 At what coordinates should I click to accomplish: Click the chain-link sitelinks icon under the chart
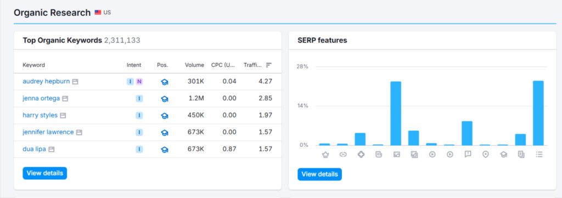tap(343, 155)
